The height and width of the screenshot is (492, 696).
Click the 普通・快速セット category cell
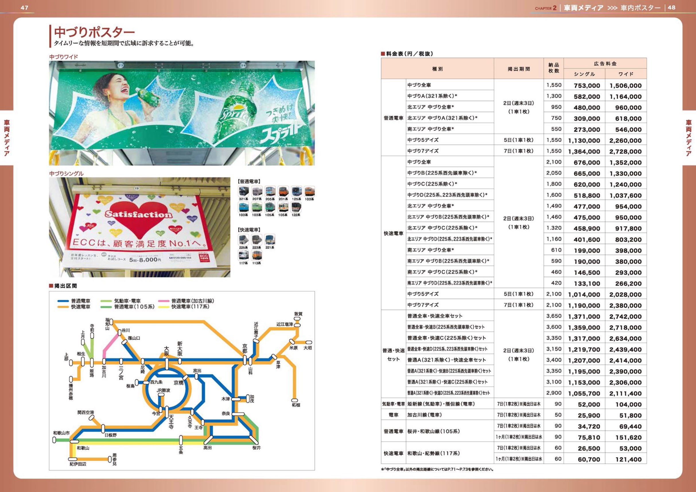point(393,355)
